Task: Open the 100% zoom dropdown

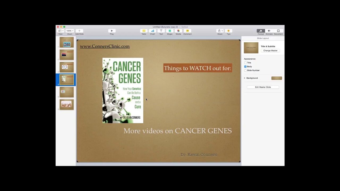Action: pyautogui.click(x=70, y=31)
